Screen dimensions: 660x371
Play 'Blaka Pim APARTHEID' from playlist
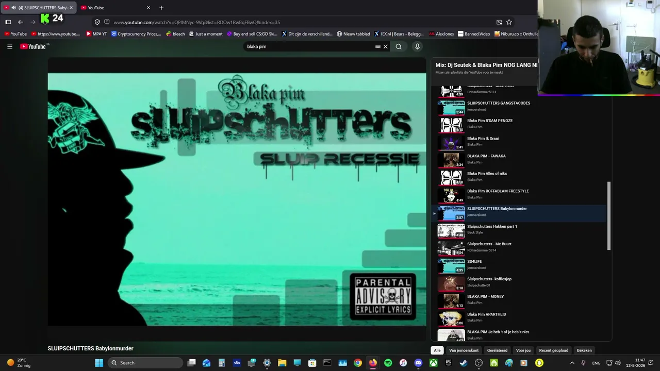coord(520,318)
